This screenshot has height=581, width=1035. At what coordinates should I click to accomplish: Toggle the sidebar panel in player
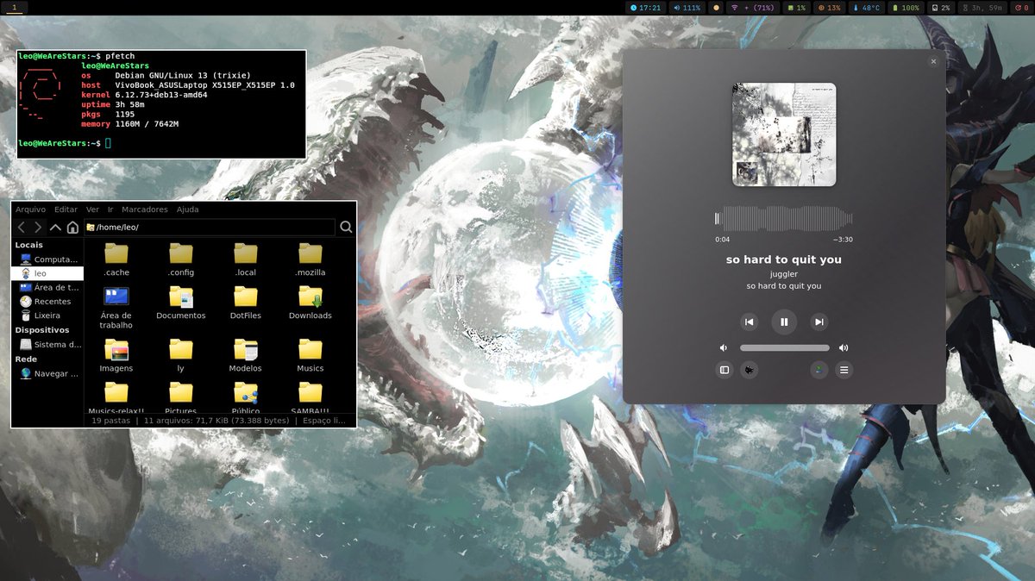[724, 370]
